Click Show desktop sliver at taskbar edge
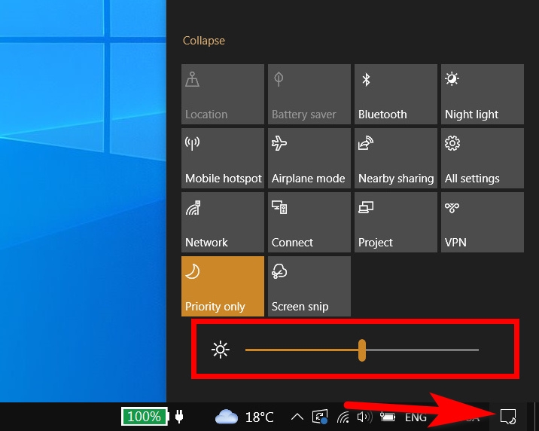Screen dimensions: 539x431 pos(536,417)
